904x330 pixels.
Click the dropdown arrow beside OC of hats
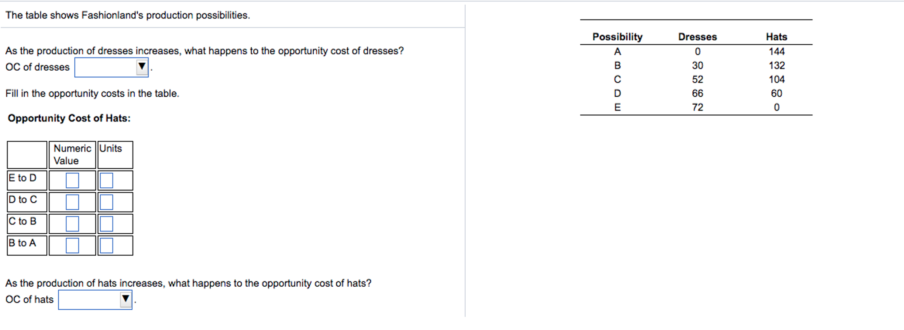click(x=125, y=299)
